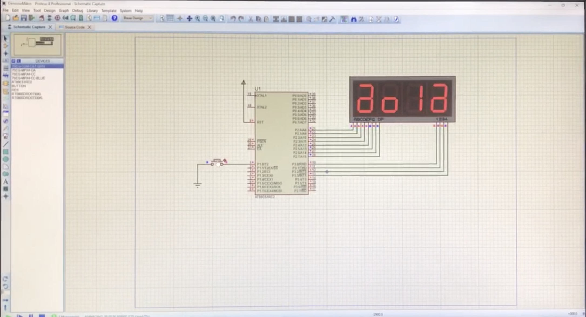Click the 7-segment display component

click(x=402, y=99)
